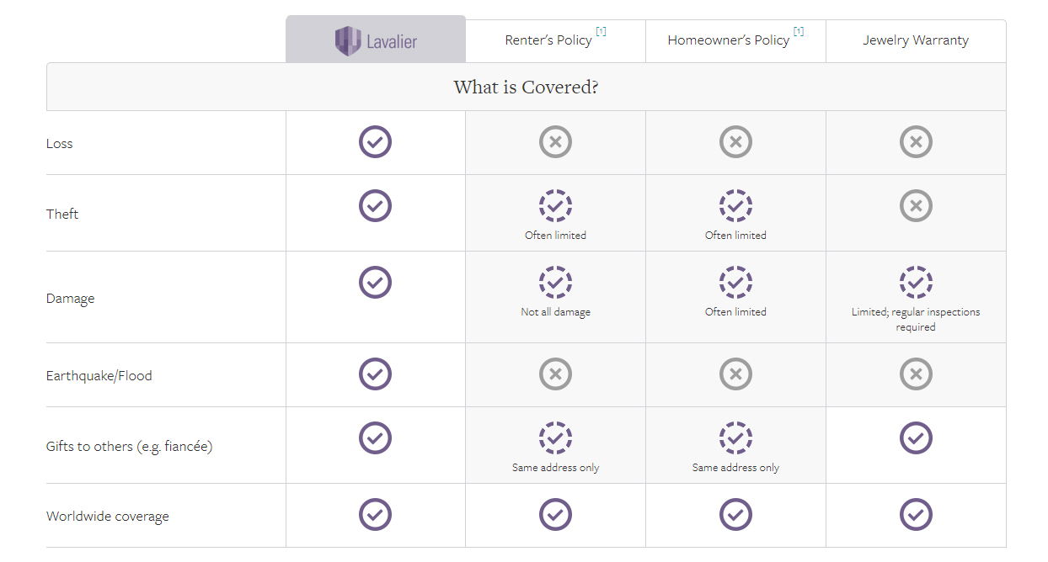Select the Jewelry Warranty column header
The height and width of the screenshot is (562, 1048).
pyautogui.click(x=916, y=40)
